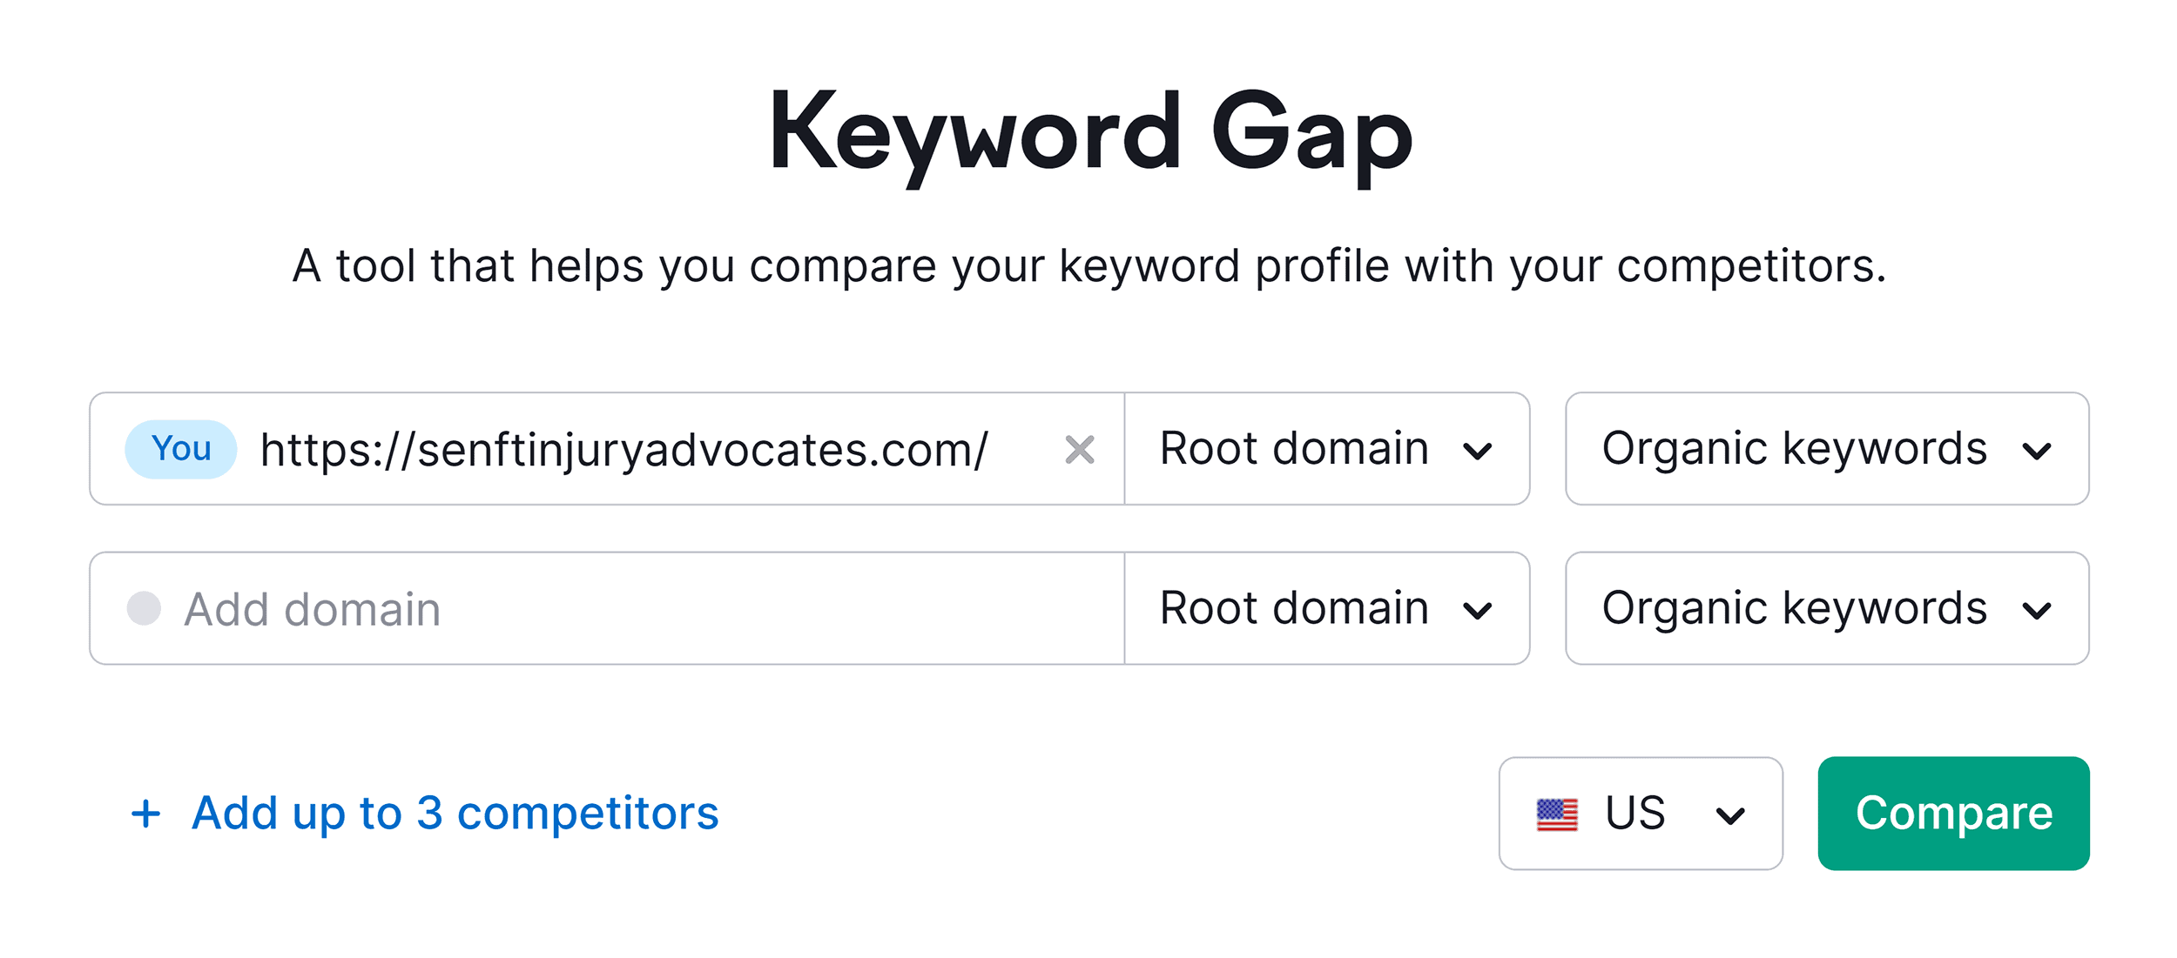Click the chevron on the second Root domain selector

point(1478,608)
